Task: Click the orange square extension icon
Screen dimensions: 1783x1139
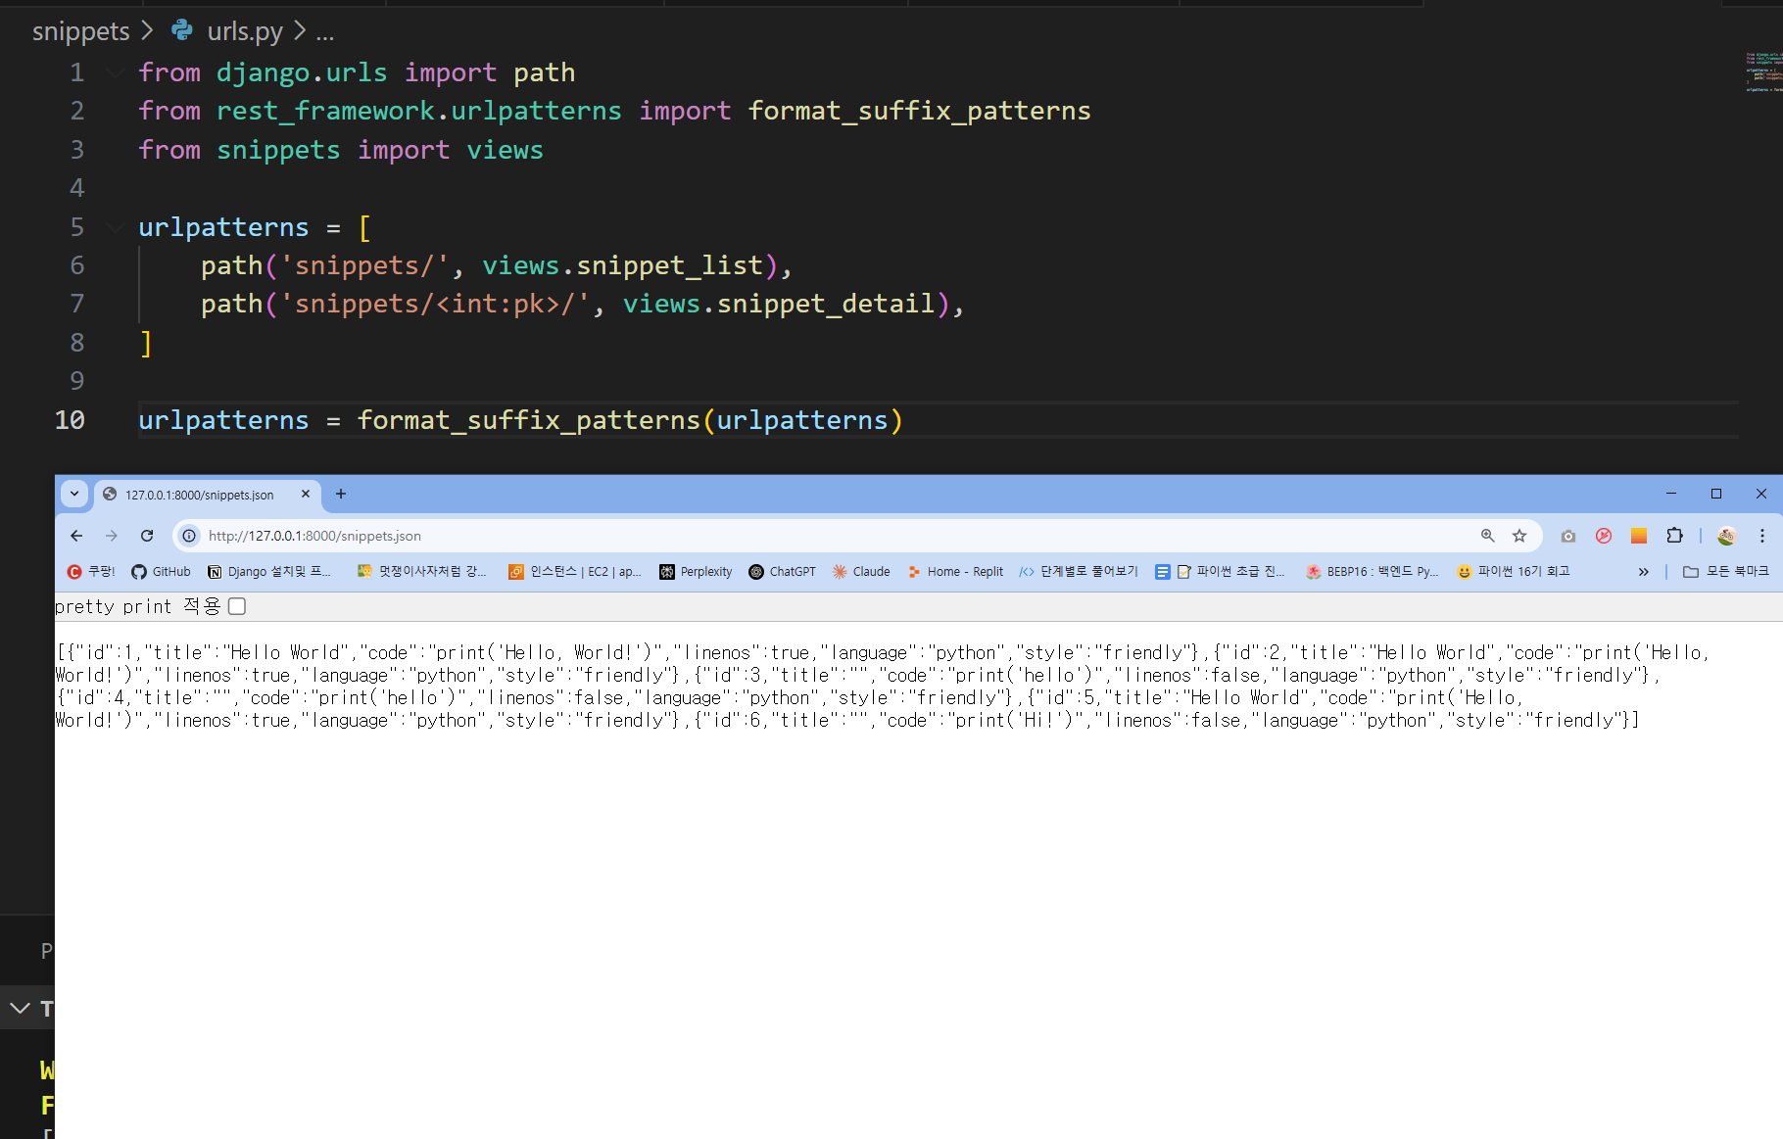Action: [x=1639, y=536]
